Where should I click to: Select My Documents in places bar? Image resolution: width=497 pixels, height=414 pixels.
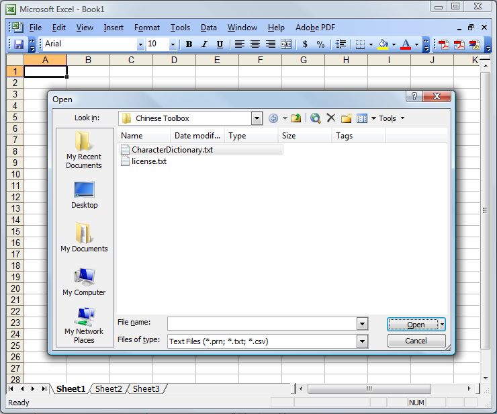coord(84,237)
